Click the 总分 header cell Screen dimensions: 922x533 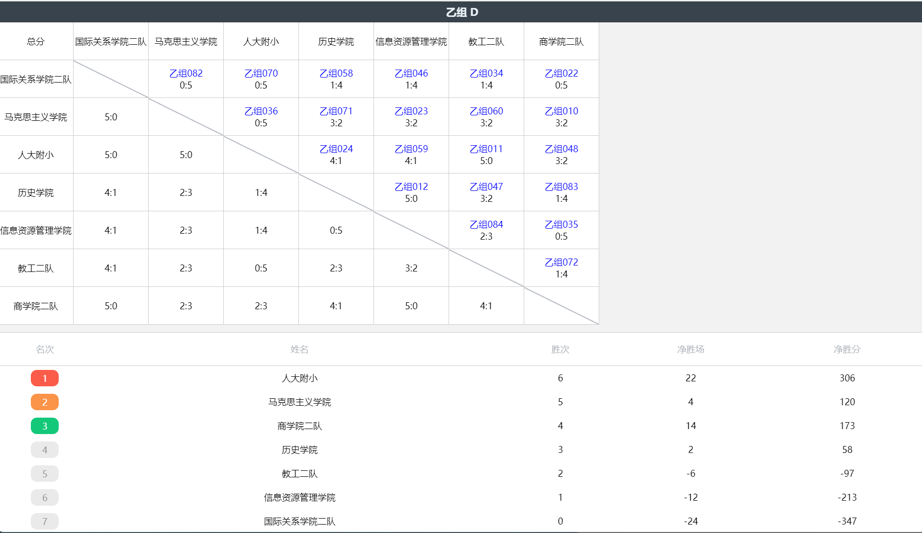[x=36, y=41]
